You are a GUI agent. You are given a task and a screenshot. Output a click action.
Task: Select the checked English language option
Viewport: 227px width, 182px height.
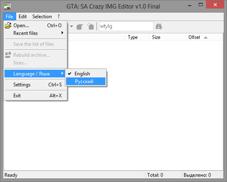click(x=86, y=74)
